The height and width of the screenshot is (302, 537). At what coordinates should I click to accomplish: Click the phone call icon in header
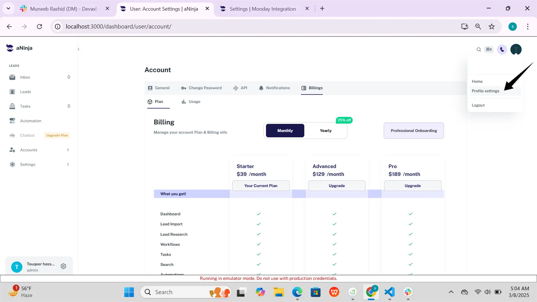tap(502, 49)
